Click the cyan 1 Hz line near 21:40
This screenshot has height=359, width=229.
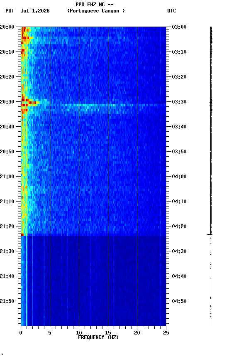click(x=27, y=277)
